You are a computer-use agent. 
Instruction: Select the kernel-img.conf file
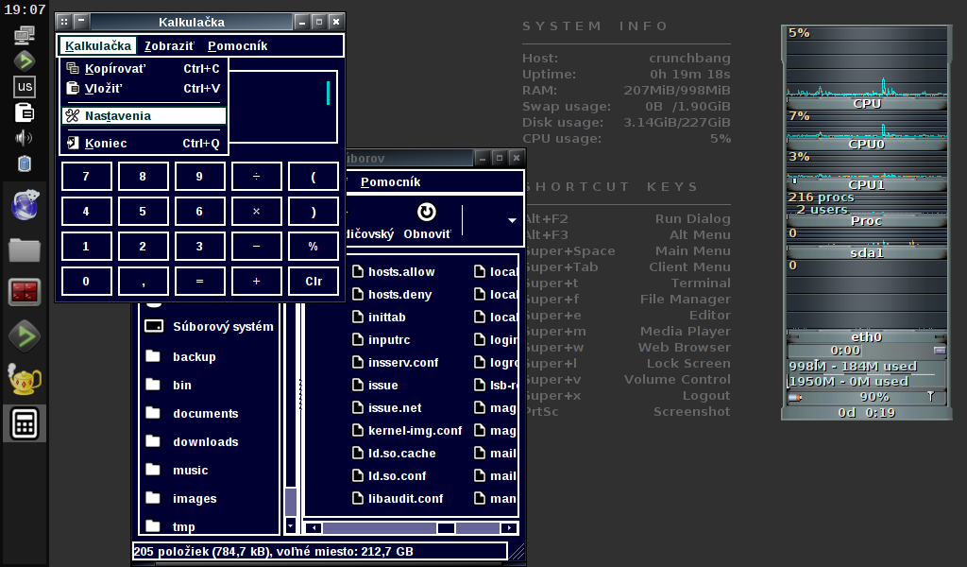(407, 431)
